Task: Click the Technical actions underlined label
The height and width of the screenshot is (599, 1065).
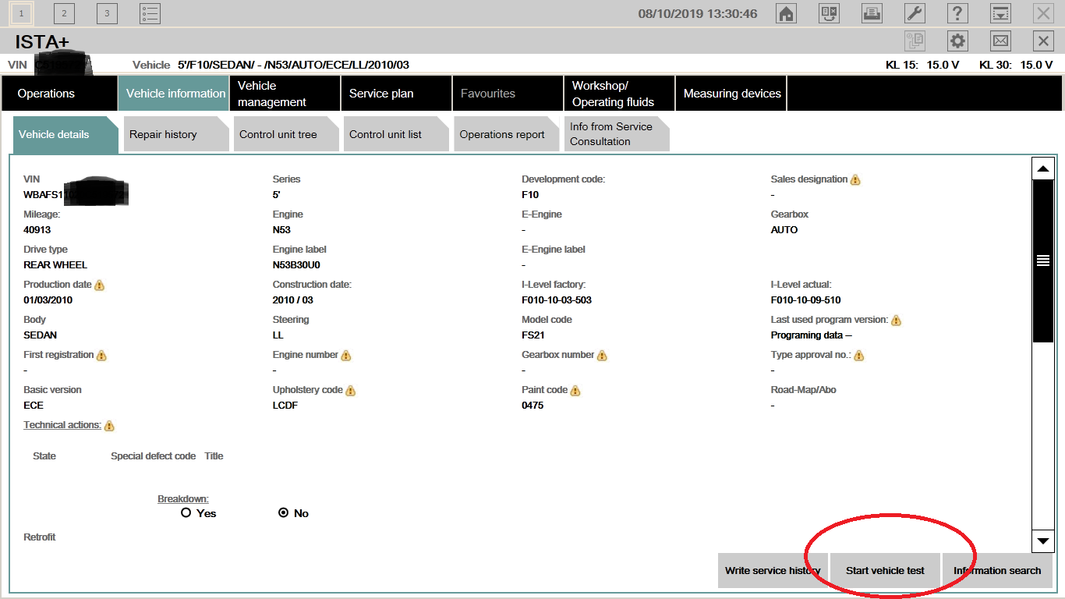Action: coord(62,425)
